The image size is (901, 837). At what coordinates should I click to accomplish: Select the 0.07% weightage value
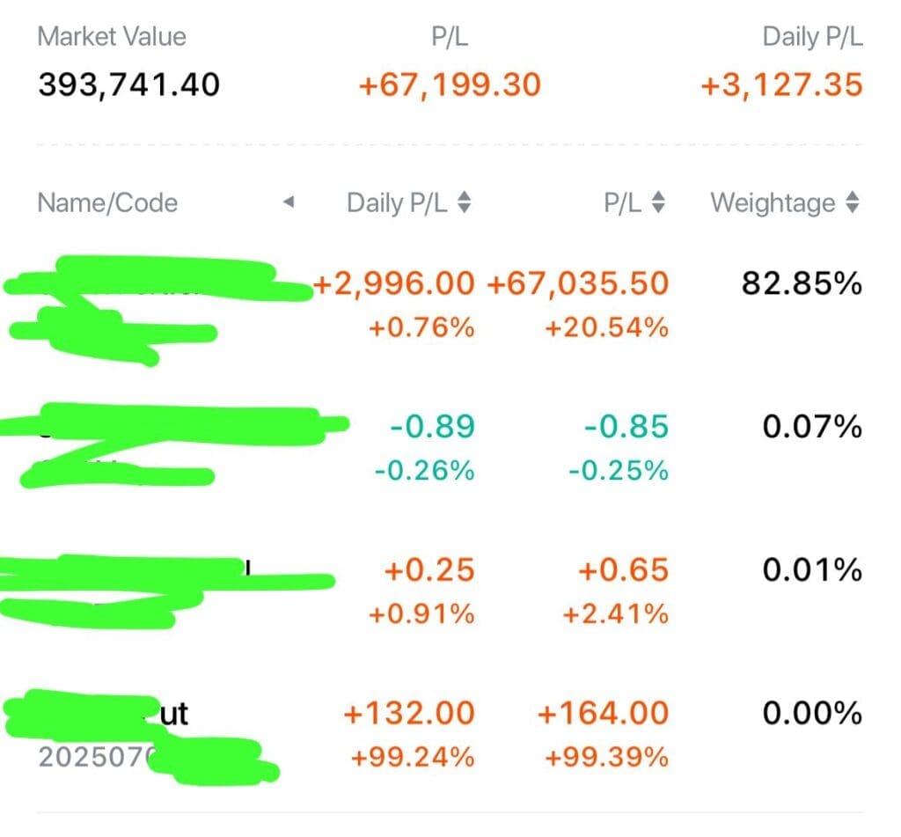[x=812, y=427]
